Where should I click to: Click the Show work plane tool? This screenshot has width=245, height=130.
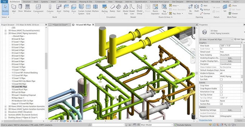pos(233,6)
